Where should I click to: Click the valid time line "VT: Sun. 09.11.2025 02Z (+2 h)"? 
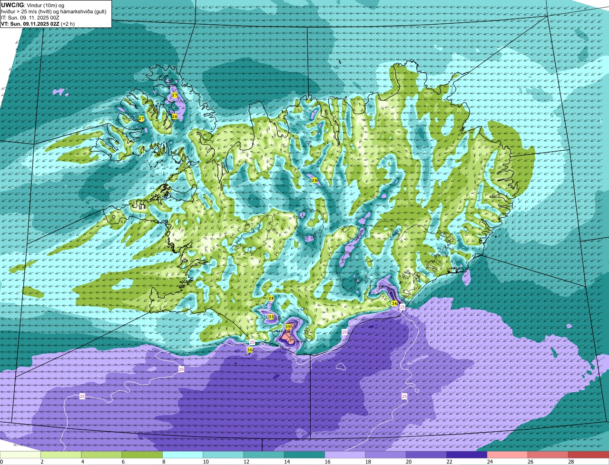pos(38,24)
